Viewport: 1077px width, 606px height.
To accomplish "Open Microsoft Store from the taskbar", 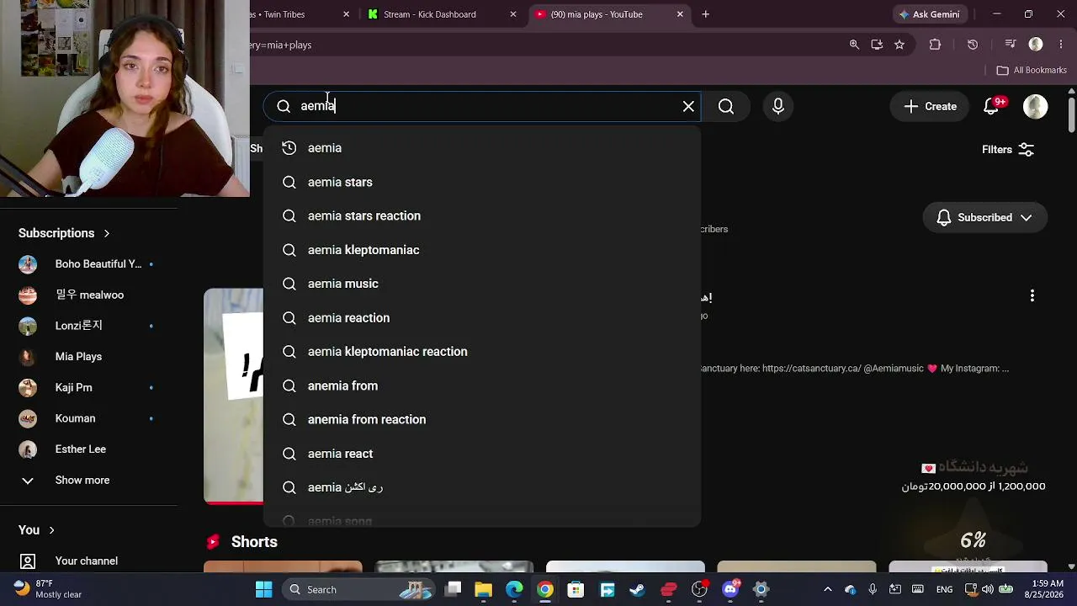I will click(576, 589).
